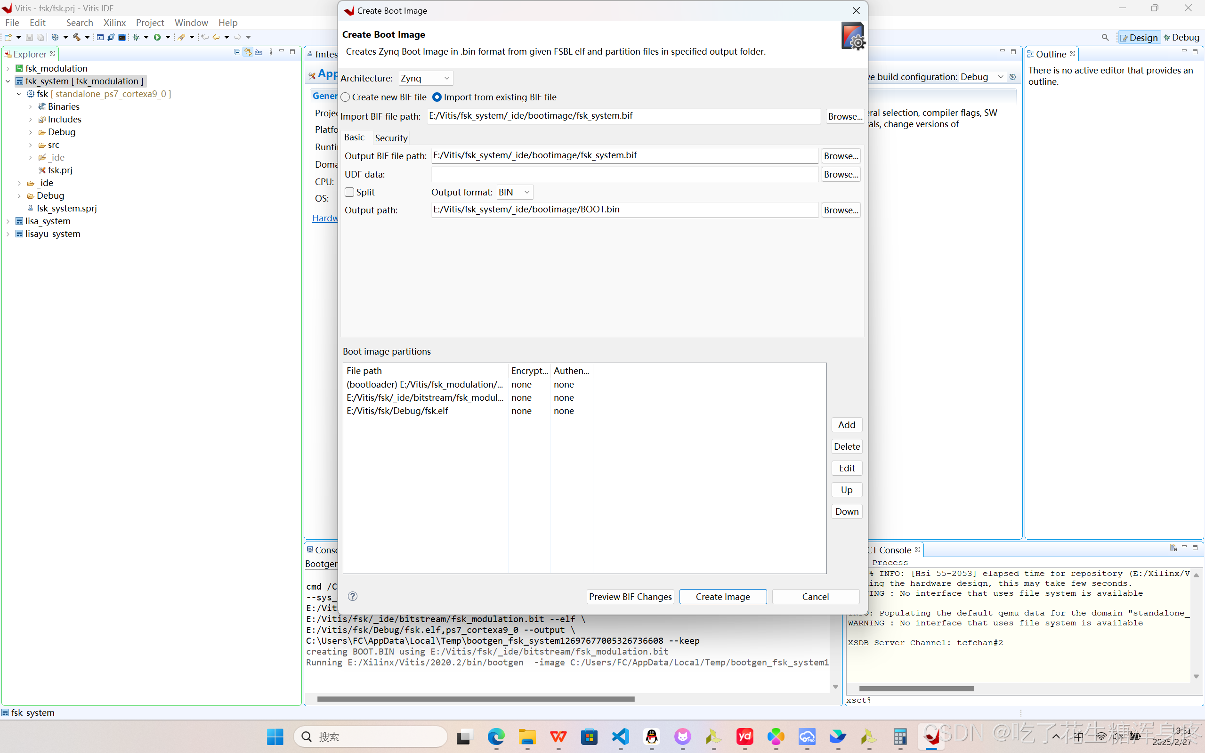Close the Explorer tab with its X
Viewport: 1205px width, 753px height.
pyautogui.click(x=53, y=54)
